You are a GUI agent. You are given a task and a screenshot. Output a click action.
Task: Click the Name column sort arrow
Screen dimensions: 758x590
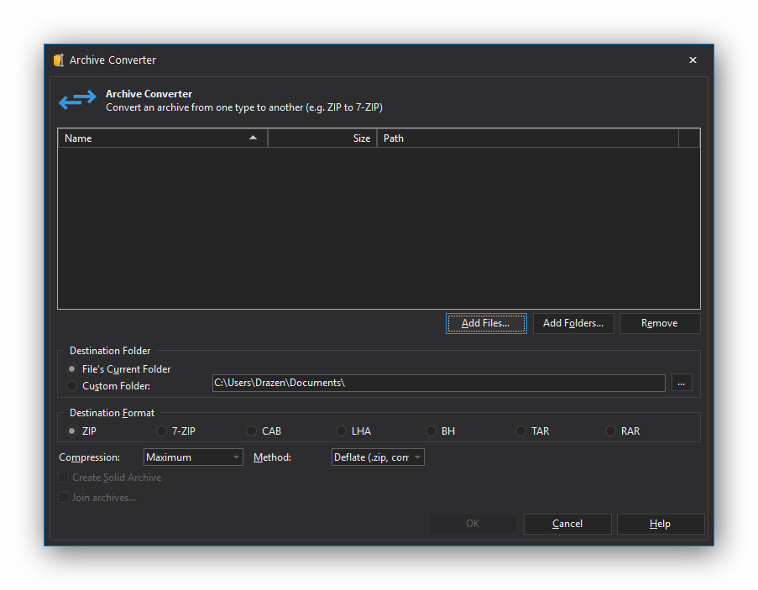253,138
